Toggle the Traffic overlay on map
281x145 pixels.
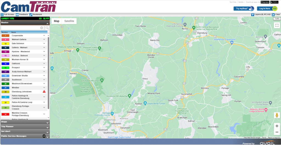[277, 19]
